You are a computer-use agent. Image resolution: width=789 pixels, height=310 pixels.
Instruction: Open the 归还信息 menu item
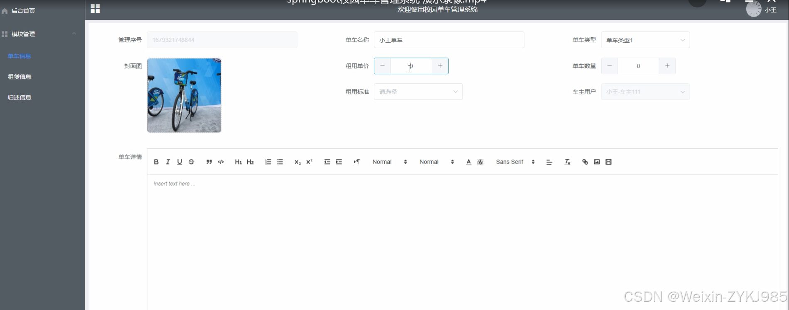click(x=20, y=97)
